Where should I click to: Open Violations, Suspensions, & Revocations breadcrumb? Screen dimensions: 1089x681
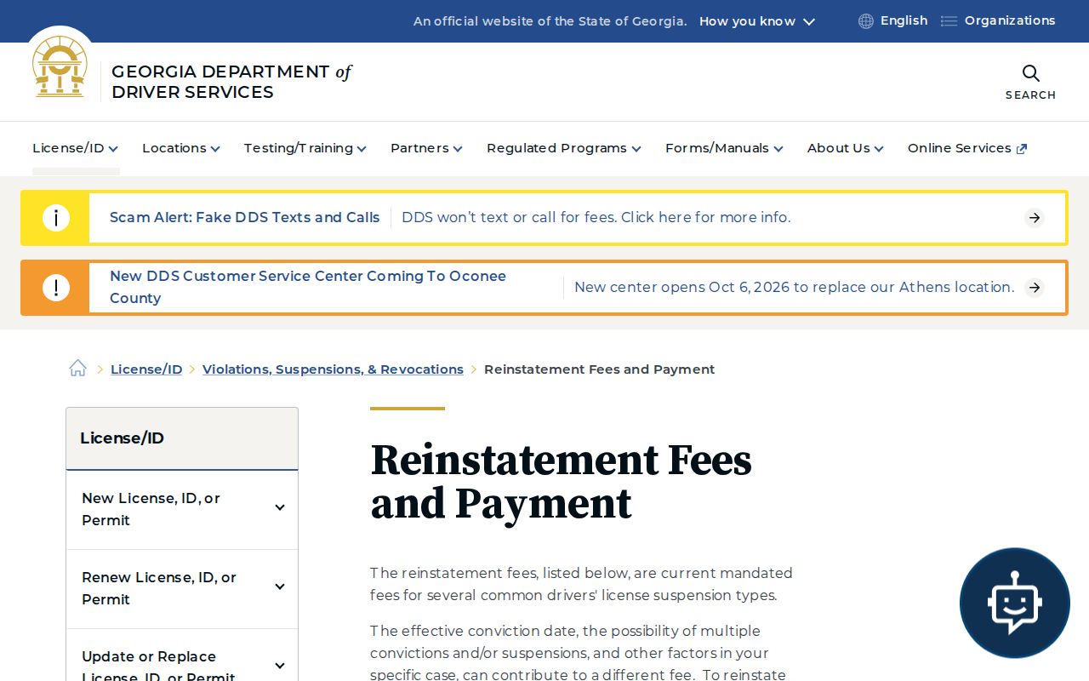tap(333, 369)
